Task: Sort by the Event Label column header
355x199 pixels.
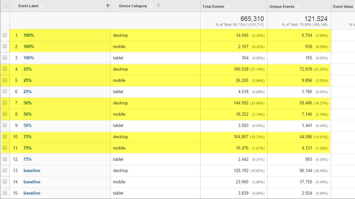Action: 28,6
